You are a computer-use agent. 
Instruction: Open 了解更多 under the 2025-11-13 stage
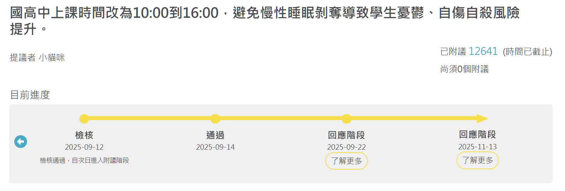pos(477,160)
